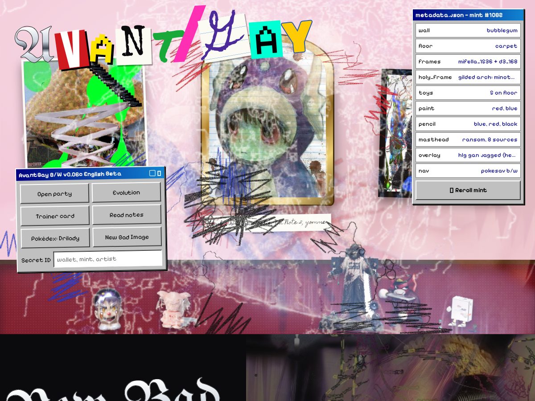Click the square icon in AvantGay title bar
The height and width of the screenshot is (401, 535).
click(152, 173)
